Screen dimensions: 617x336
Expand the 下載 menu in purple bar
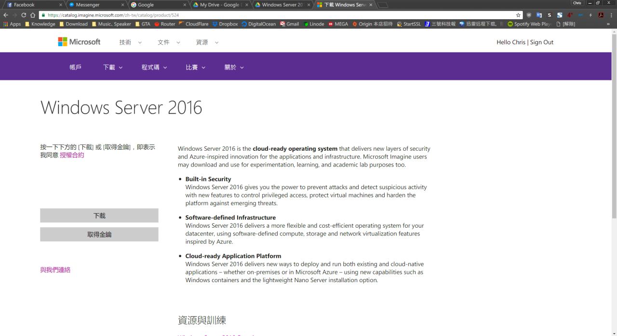(x=113, y=67)
